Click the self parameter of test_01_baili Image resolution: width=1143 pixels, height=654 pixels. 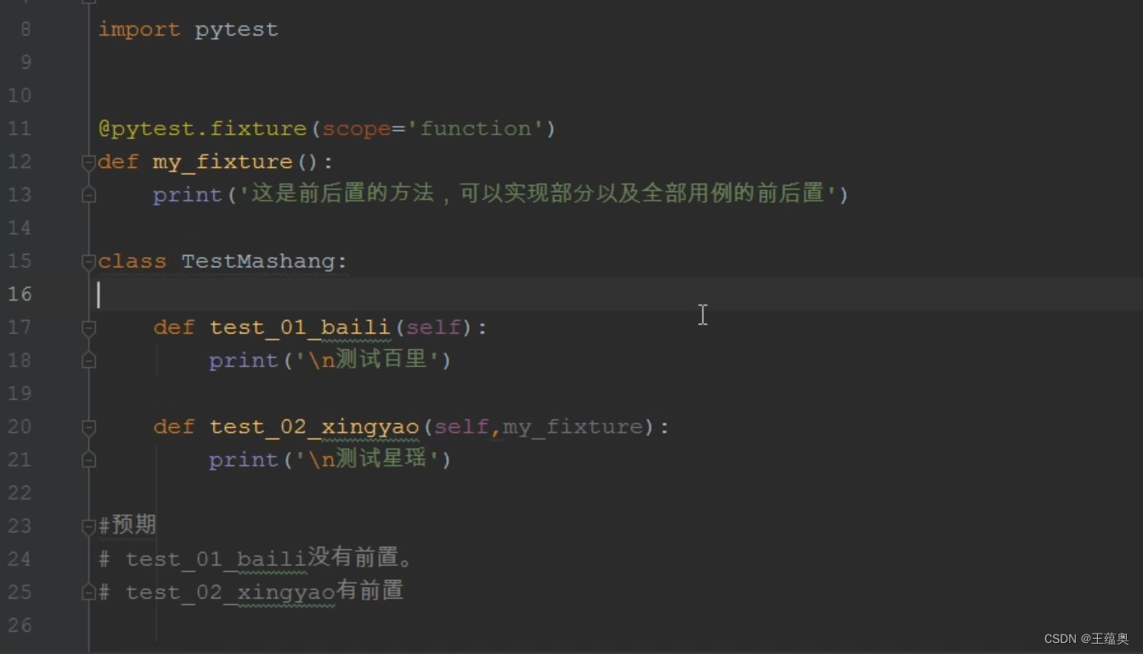click(x=433, y=327)
